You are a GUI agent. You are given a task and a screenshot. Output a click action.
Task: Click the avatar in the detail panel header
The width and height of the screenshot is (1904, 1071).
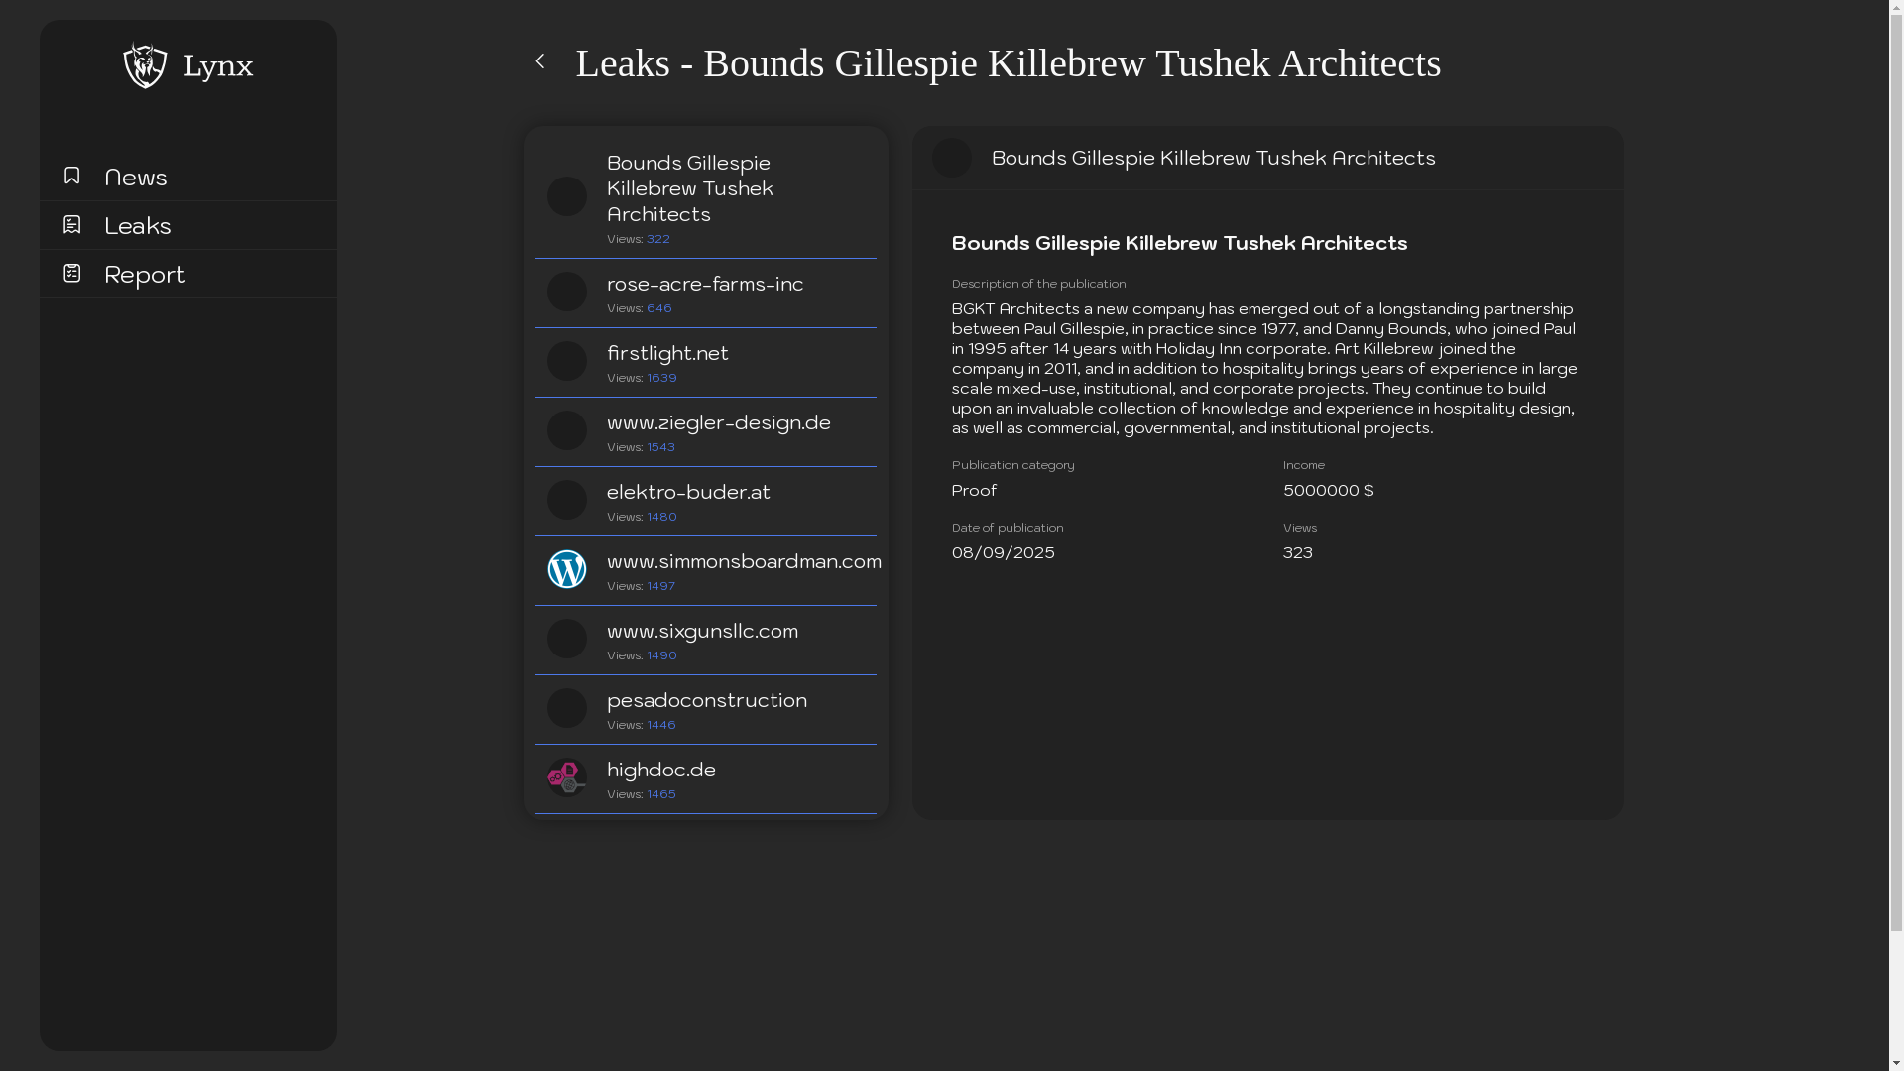pyautogui.click(x=952, y=158)
